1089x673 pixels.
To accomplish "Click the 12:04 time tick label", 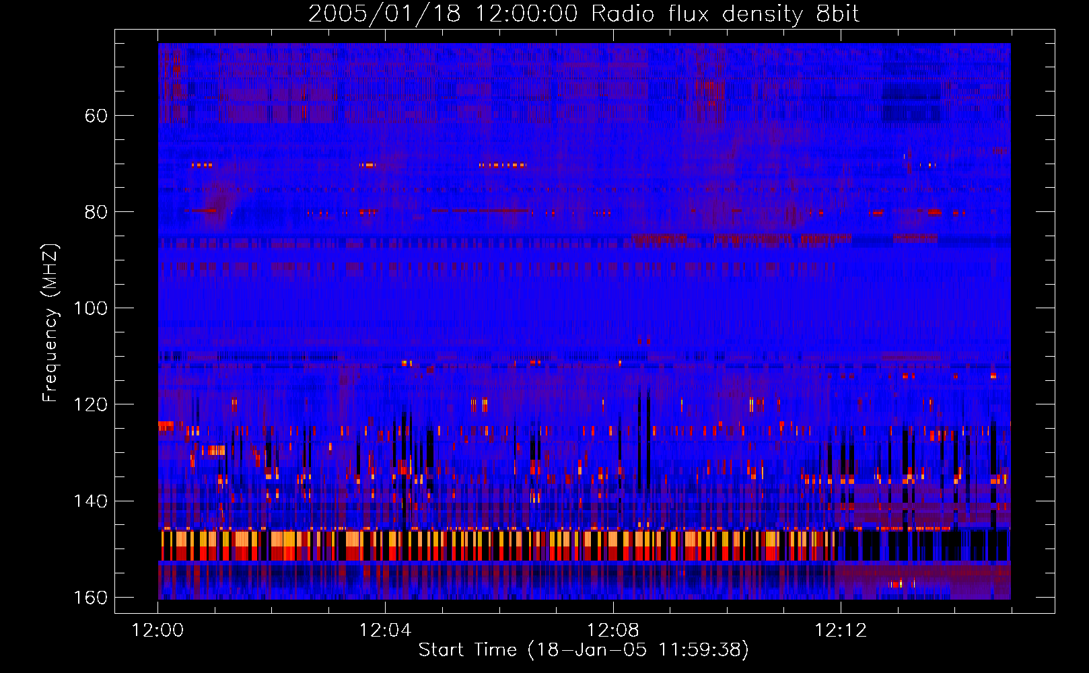I will click(x=385, y=631).
